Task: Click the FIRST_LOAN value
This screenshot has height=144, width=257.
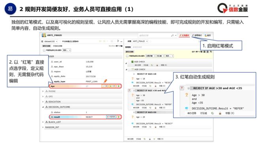Action: [x=91, y=81]
